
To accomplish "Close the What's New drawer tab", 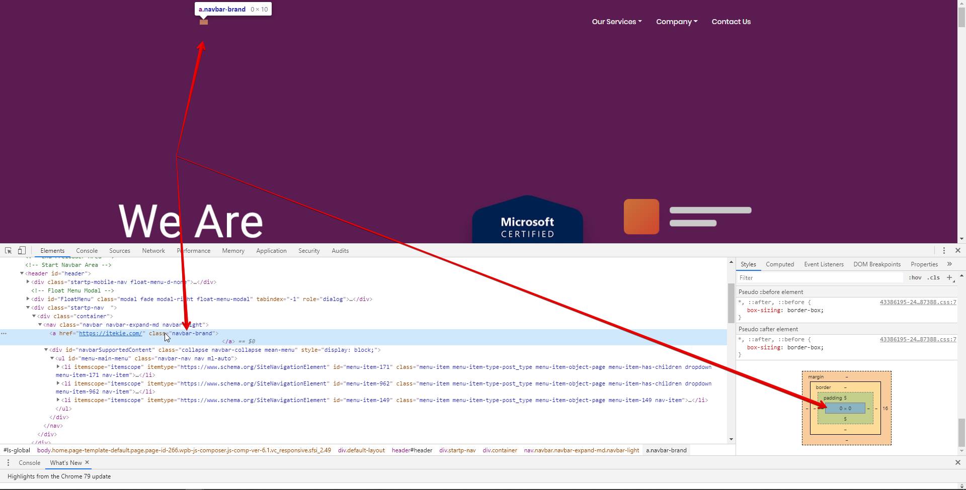I will [x=87, y=463].
